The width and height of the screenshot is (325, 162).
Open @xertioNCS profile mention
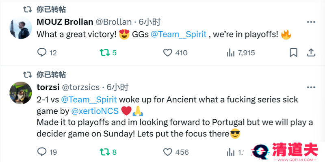coord(95,112)
